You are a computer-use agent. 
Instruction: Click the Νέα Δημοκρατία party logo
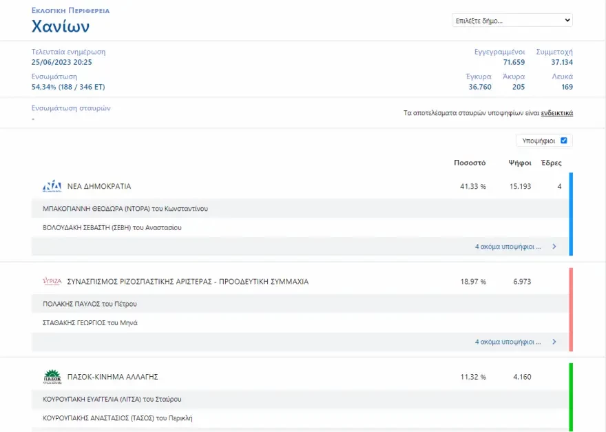(52, 186)
